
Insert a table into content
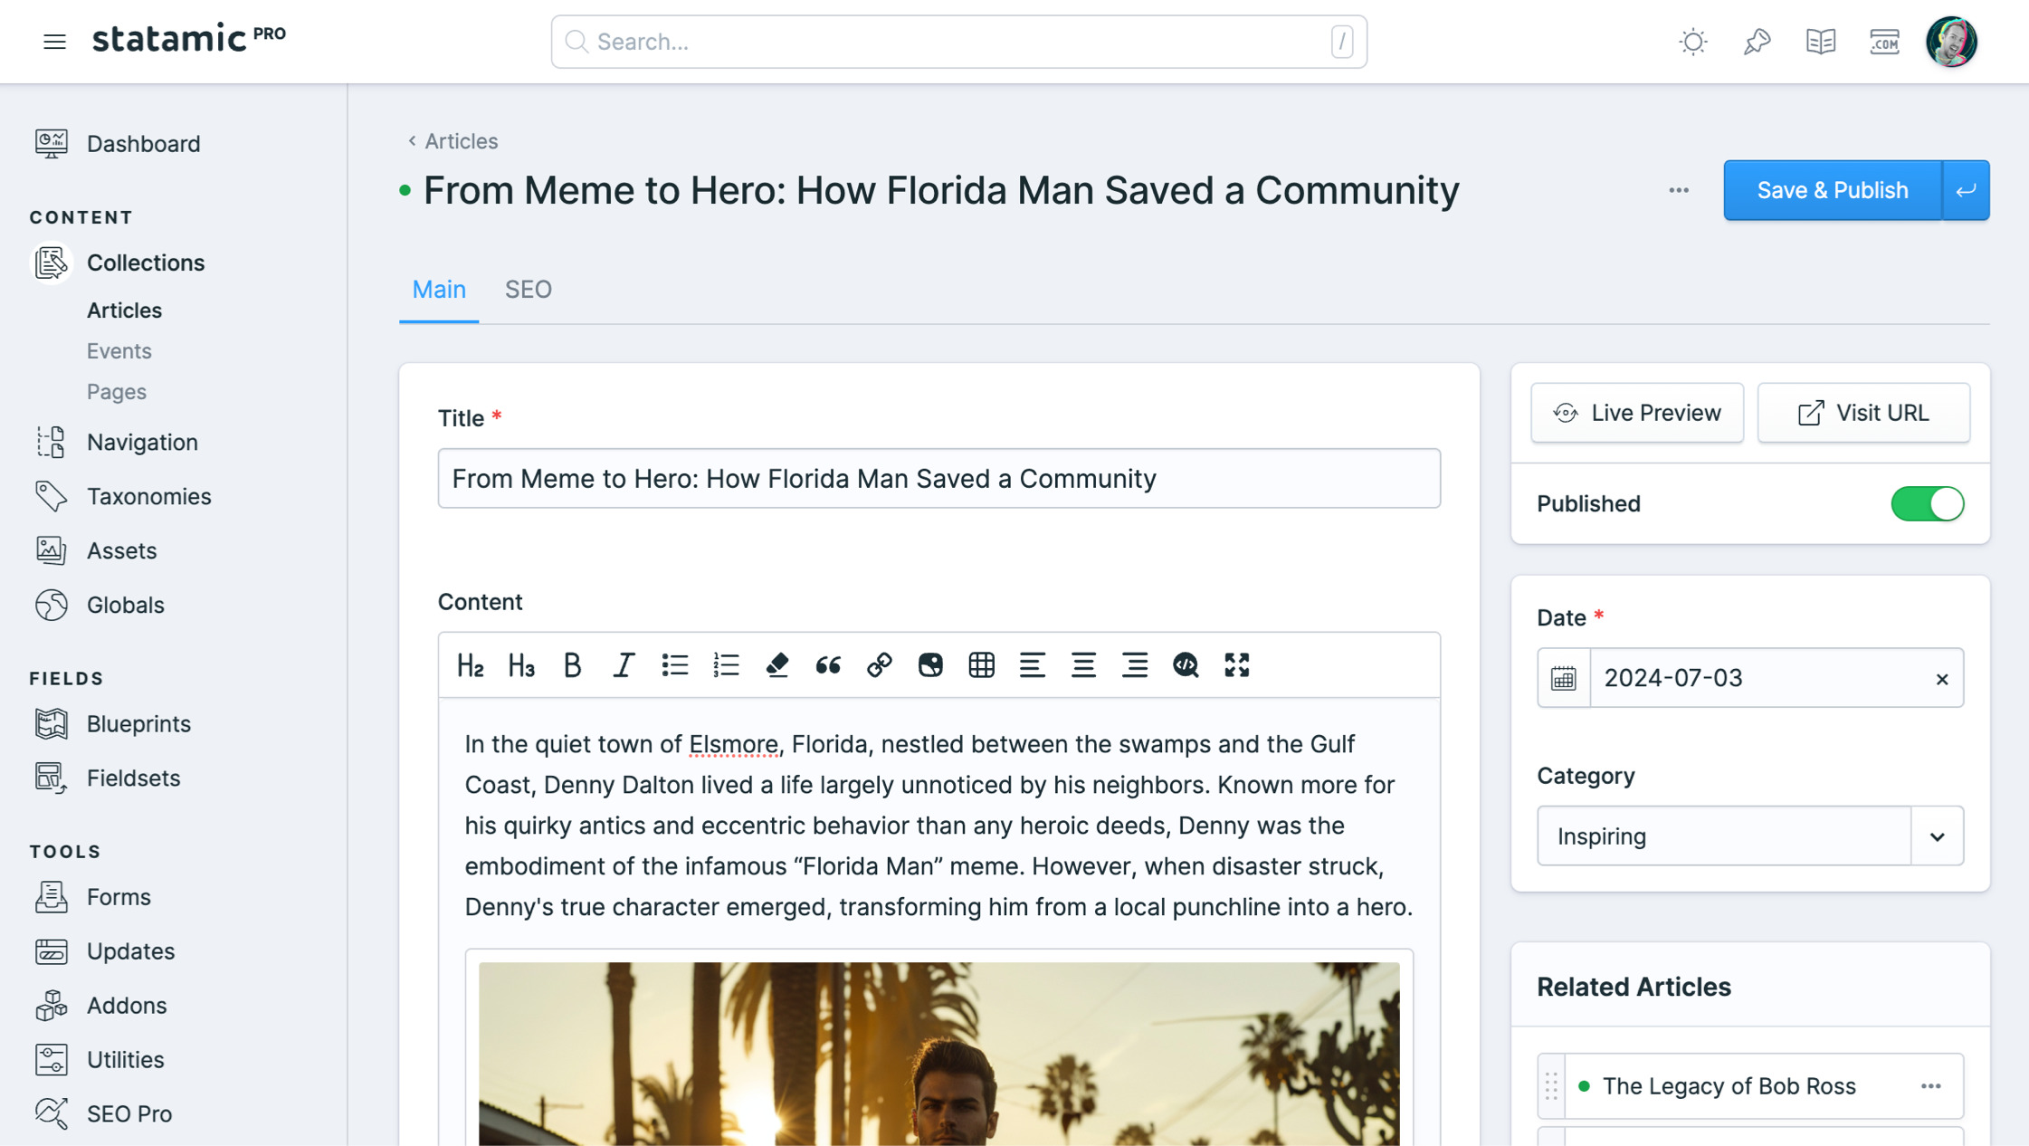981,665
